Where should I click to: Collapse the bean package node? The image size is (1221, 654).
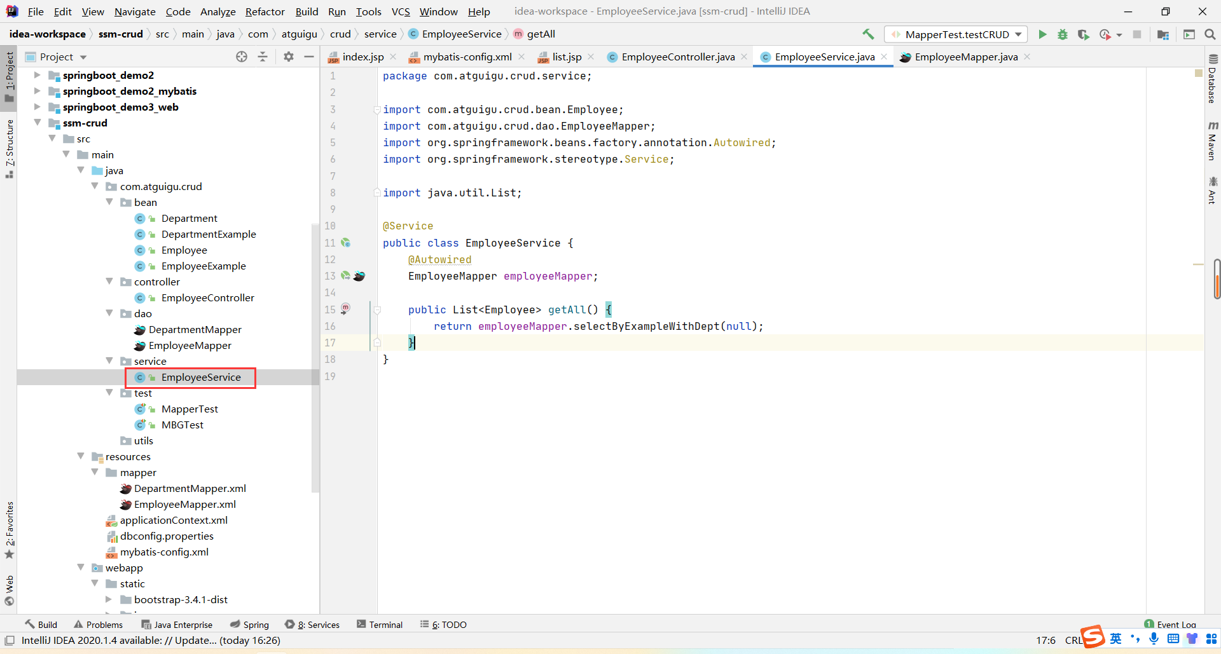[109, 202]
